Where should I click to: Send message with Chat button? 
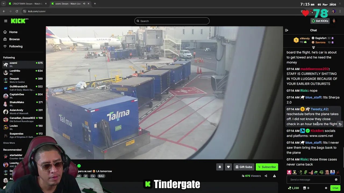(x=335, y=188)
